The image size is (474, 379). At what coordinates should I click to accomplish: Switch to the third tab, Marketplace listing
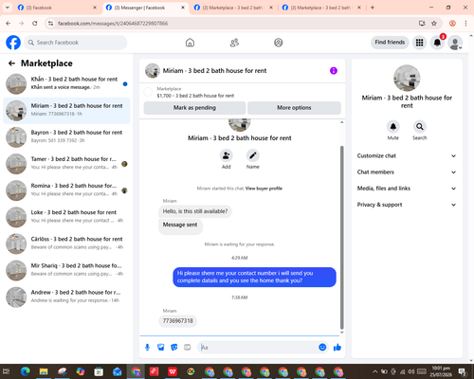point(233,8)
